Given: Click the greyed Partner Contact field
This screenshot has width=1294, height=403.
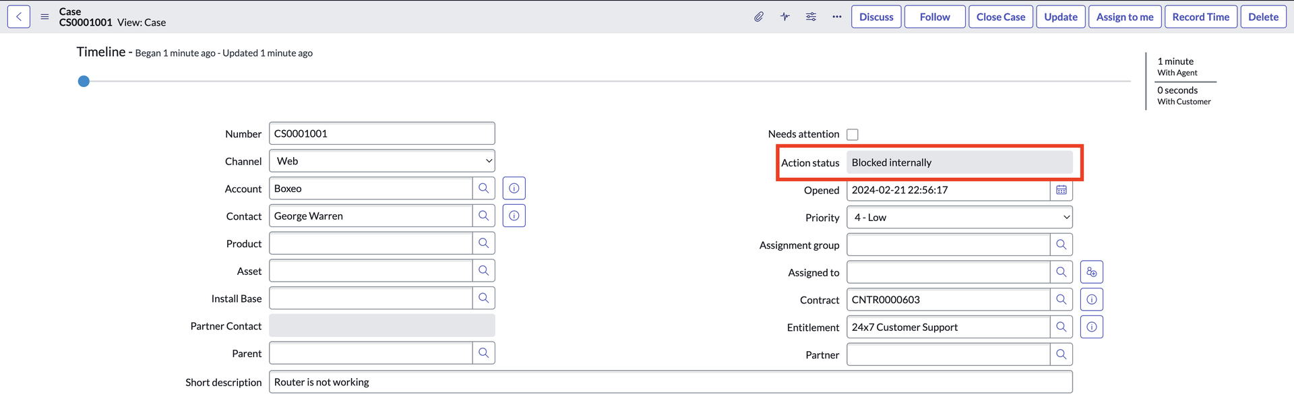Looking at the screenshot, I should point(382,325).
